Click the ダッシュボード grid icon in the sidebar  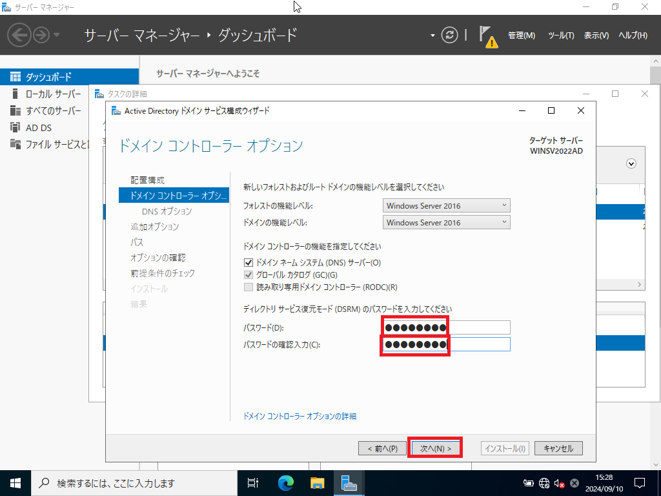(15, 77)
